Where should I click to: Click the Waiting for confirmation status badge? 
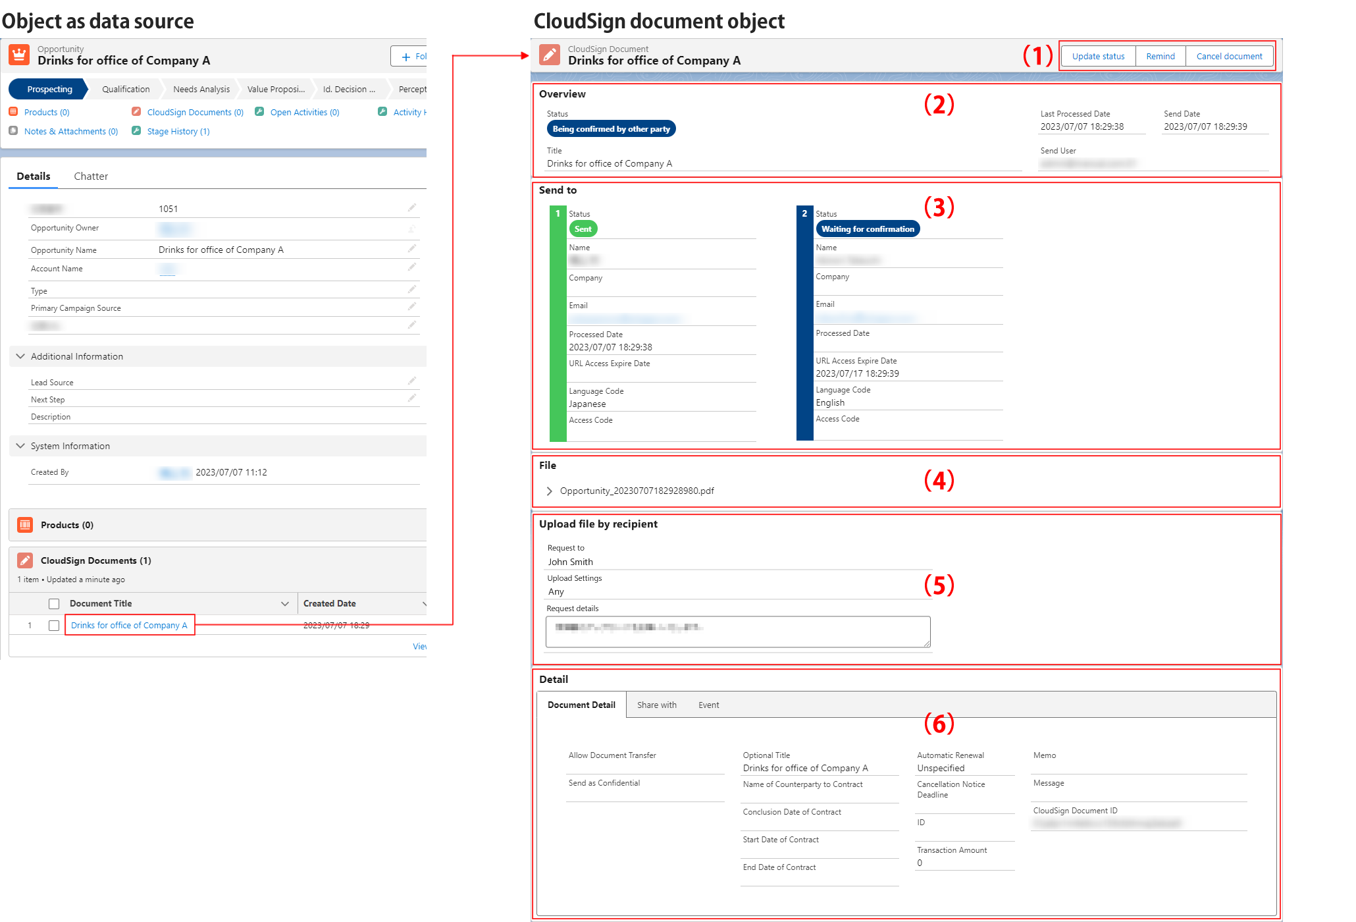868,229
